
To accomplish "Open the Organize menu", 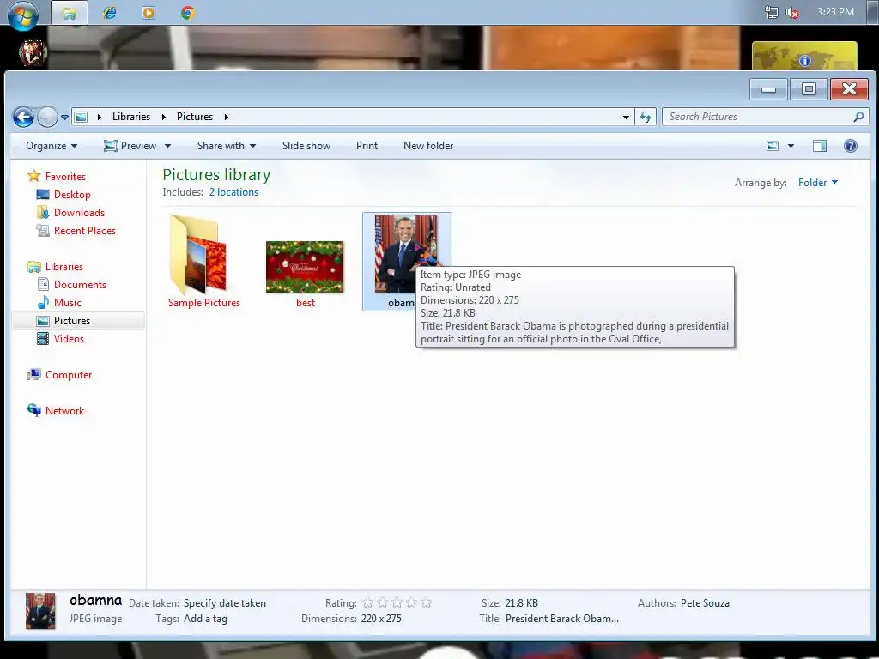I will [52, 146].
